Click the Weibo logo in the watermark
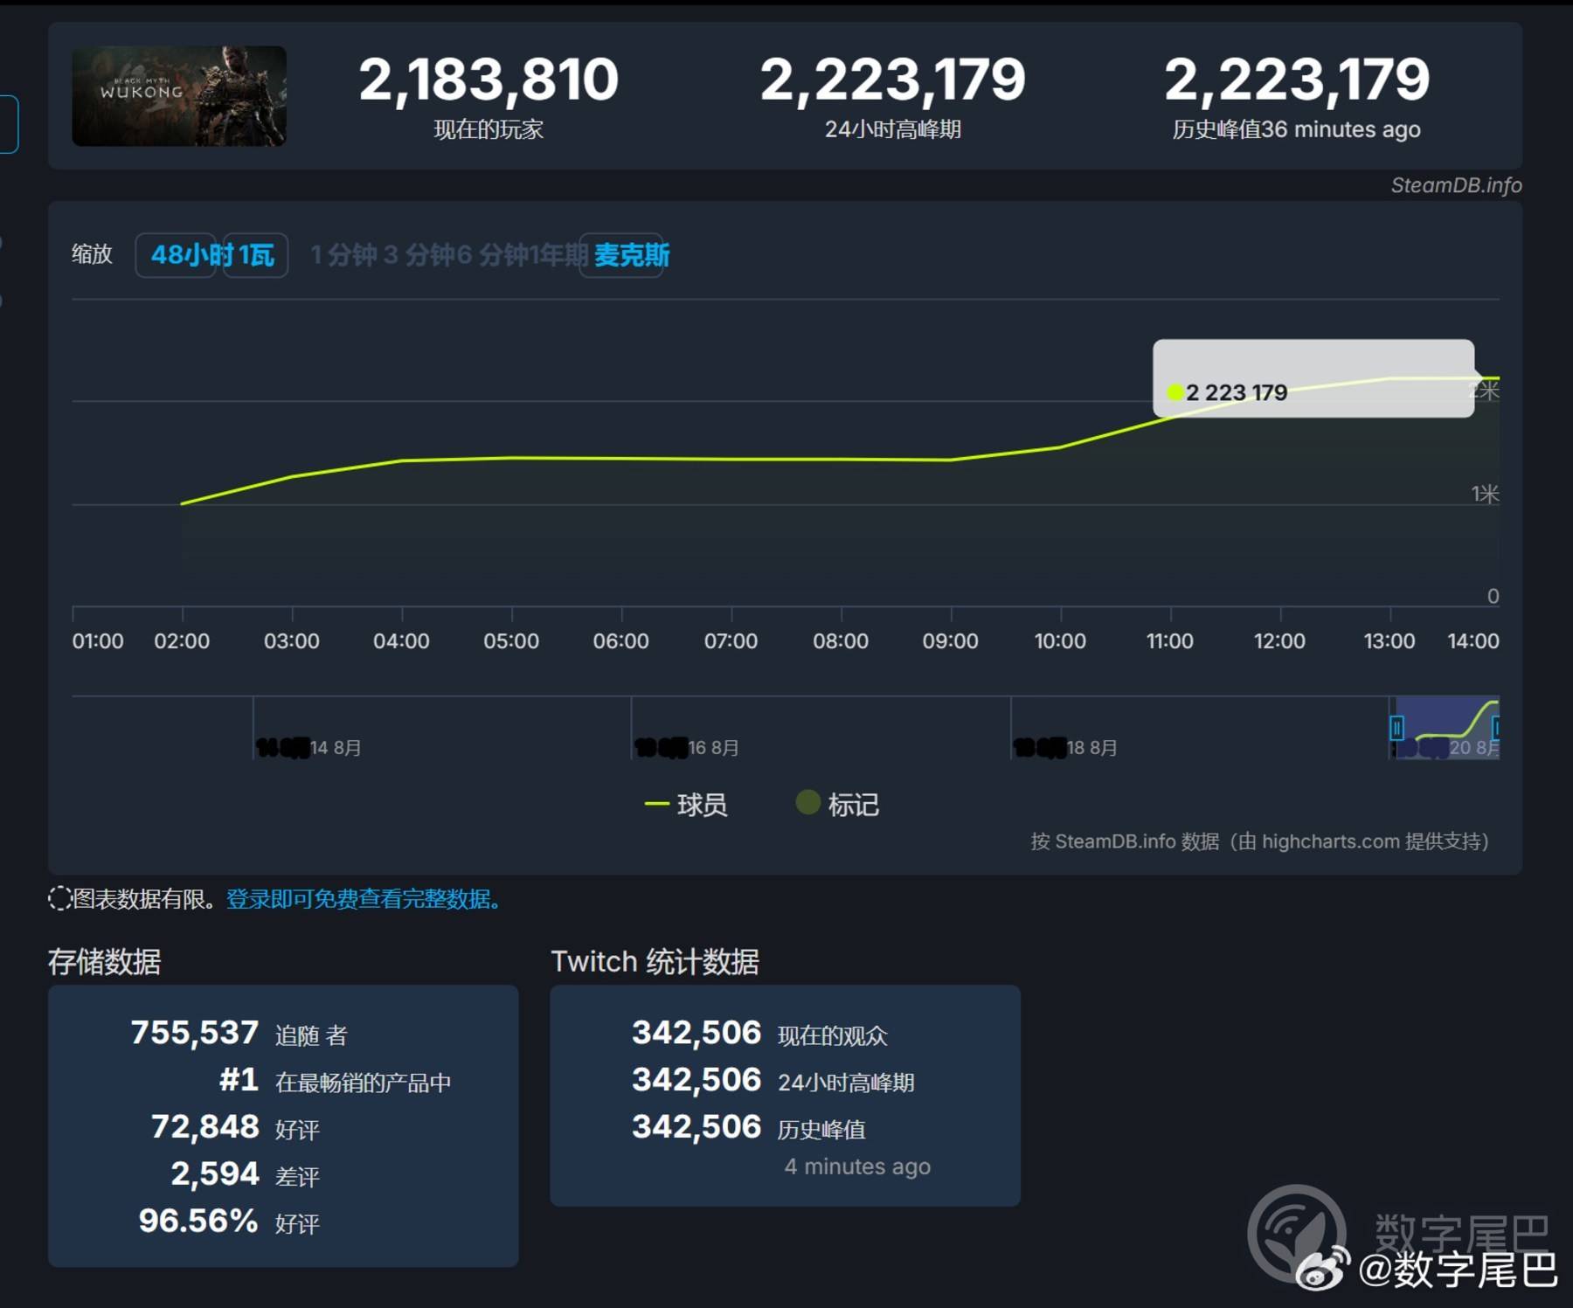 [x=1322, y=1270]
